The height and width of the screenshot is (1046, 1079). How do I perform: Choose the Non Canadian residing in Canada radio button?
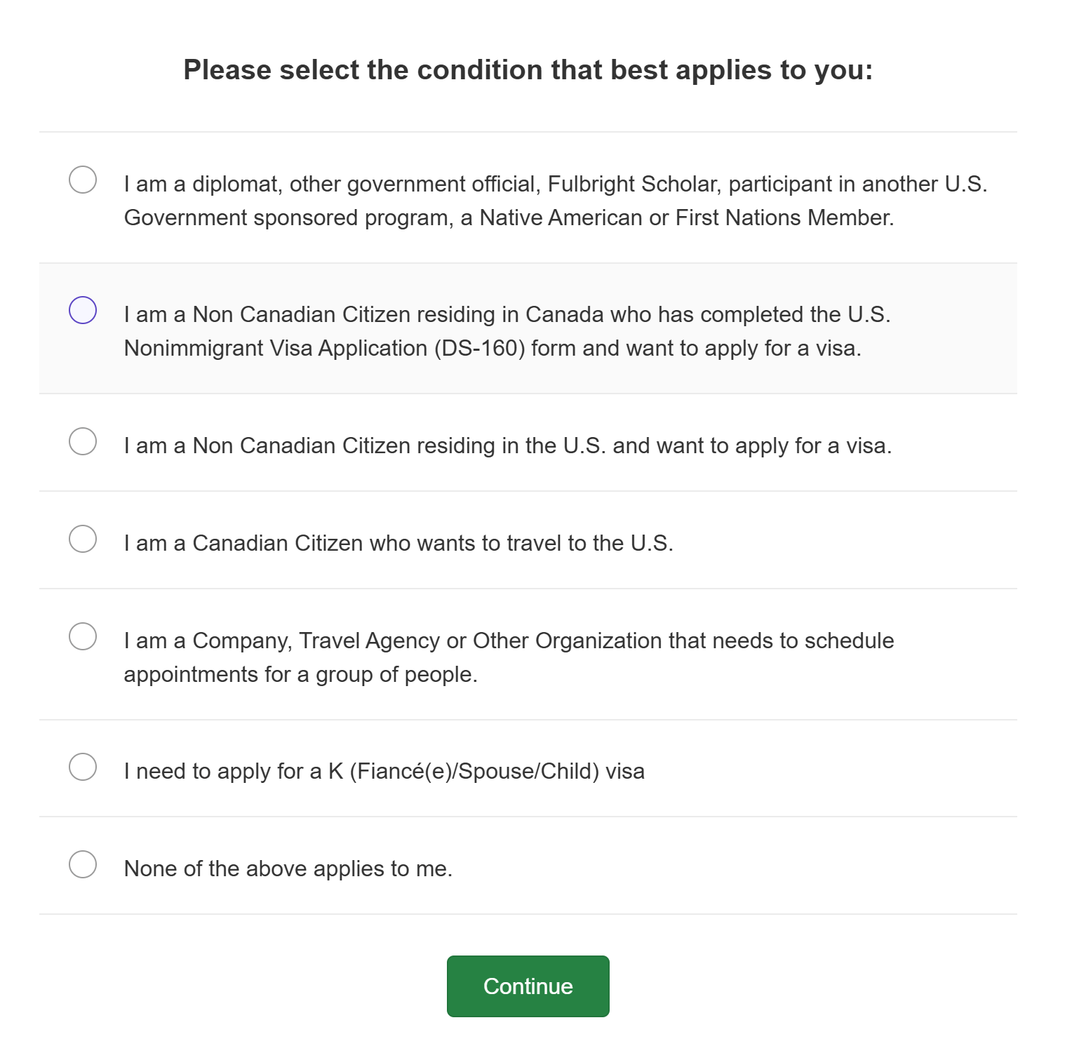point(83,310)
